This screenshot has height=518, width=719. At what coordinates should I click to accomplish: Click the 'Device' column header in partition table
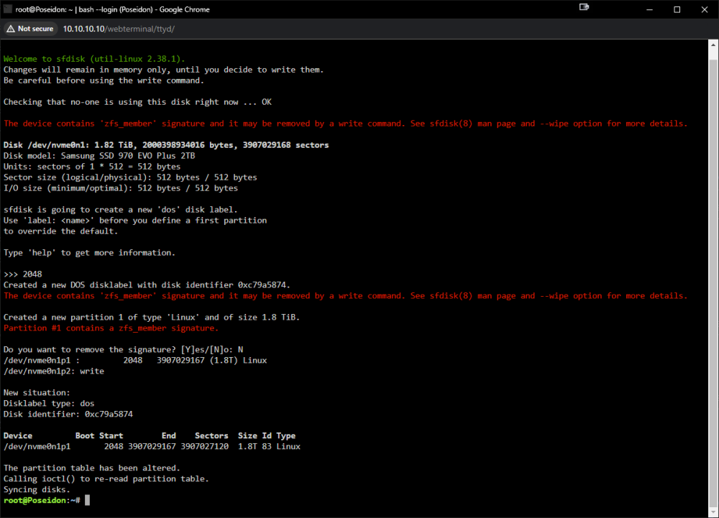click(18, 435)
